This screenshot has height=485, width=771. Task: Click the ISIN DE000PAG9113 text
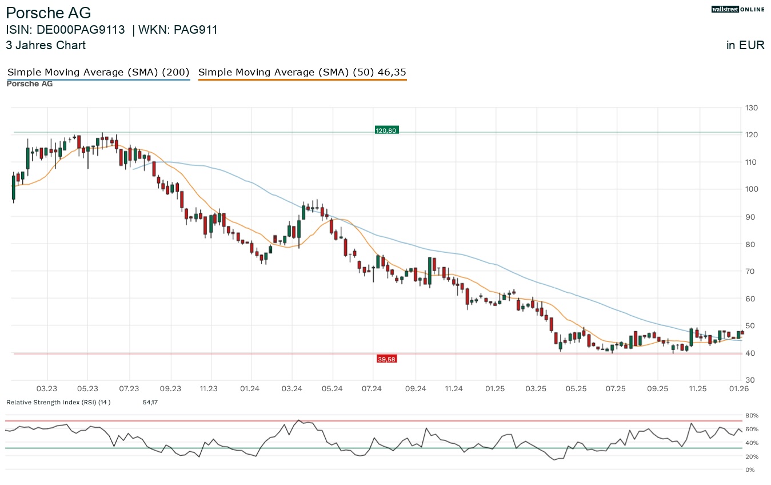65,30
